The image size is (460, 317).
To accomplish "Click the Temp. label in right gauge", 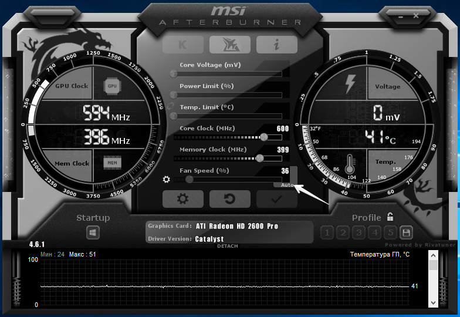I will 385,162.
